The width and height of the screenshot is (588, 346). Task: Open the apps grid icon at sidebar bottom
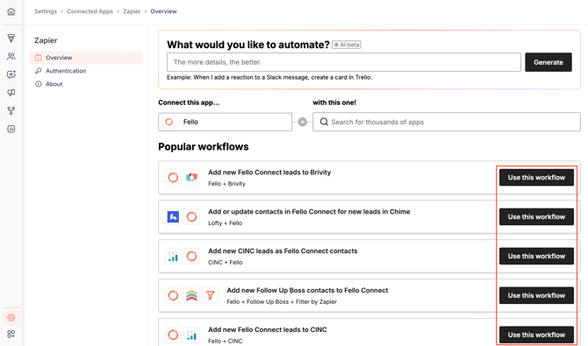tap(11, 334)
